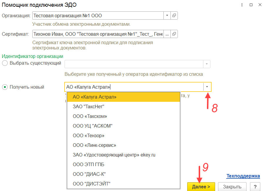Image resolution: width=265 pixels, height=191 pixels.
Task: Open the Техподдержка link
Action: click(243, 176)
